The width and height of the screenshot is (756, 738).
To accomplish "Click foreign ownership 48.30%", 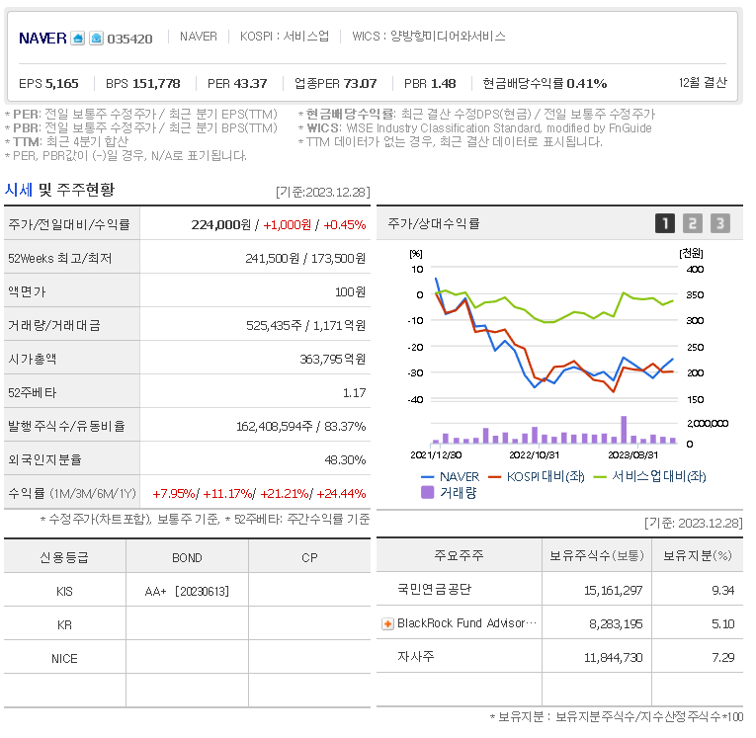I will point(345,459).
